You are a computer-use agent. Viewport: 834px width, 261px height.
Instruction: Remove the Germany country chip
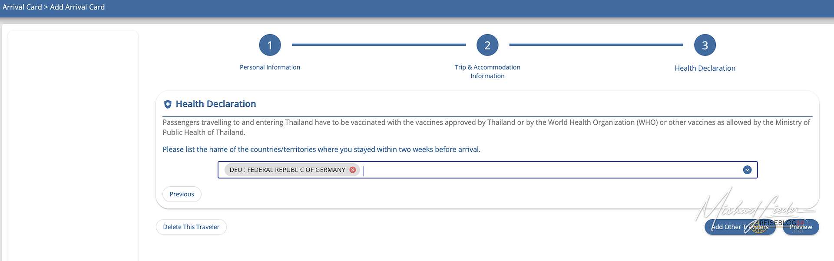click(353, 170)
